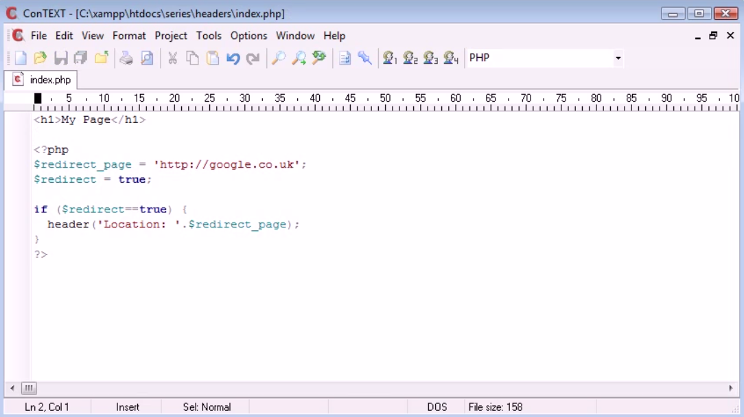Open the File menu
This screenshot has height=417, width=744.
pyautogui.click(x=39, y=36)
